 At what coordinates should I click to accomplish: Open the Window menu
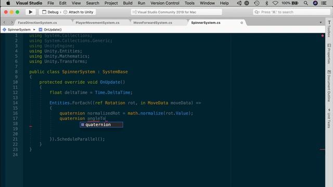pyautogui.click(x=207, y=3)
